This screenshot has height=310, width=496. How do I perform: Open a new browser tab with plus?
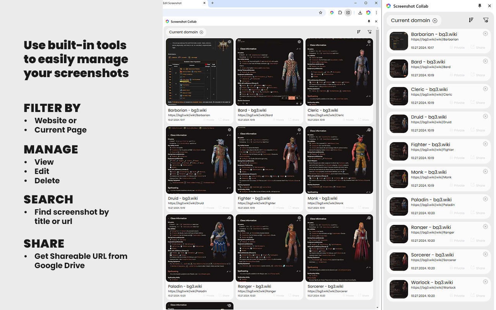(212, 3)
